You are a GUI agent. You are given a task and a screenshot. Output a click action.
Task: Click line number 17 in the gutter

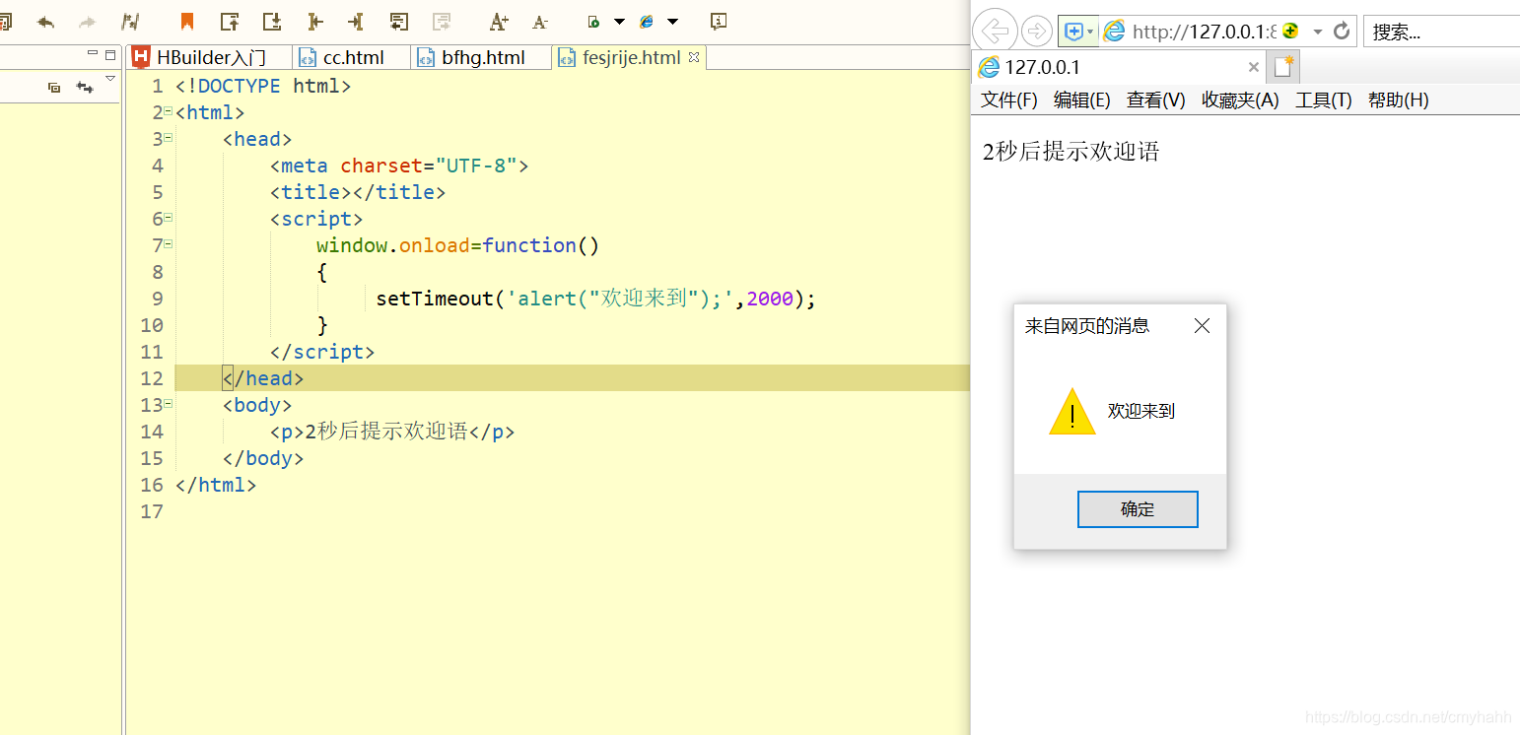[x=151, y=511]
